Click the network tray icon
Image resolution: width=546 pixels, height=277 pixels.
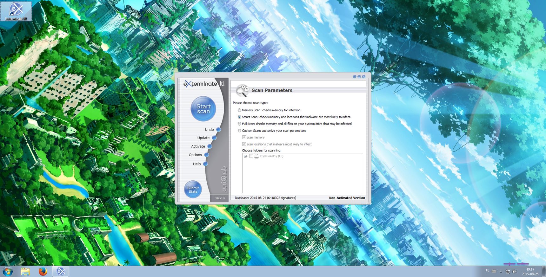coord(508,272)
